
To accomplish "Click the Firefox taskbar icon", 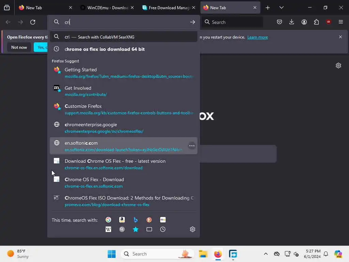I will 218,254.
